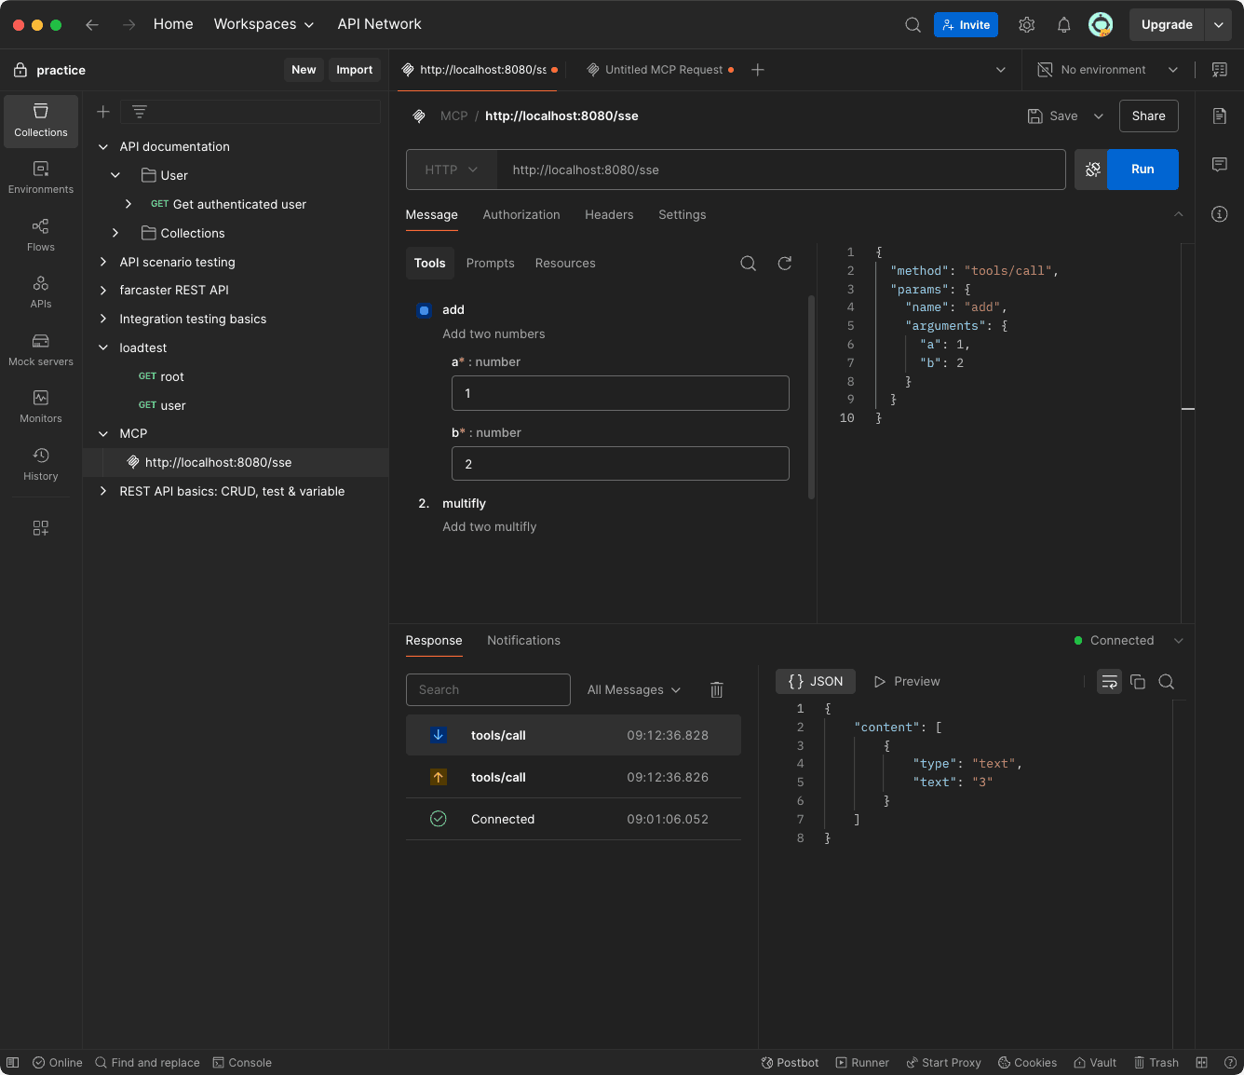1244x1075 pixels.
Task: Open the info icon in right sidebar
Action: pos(1220,214)
